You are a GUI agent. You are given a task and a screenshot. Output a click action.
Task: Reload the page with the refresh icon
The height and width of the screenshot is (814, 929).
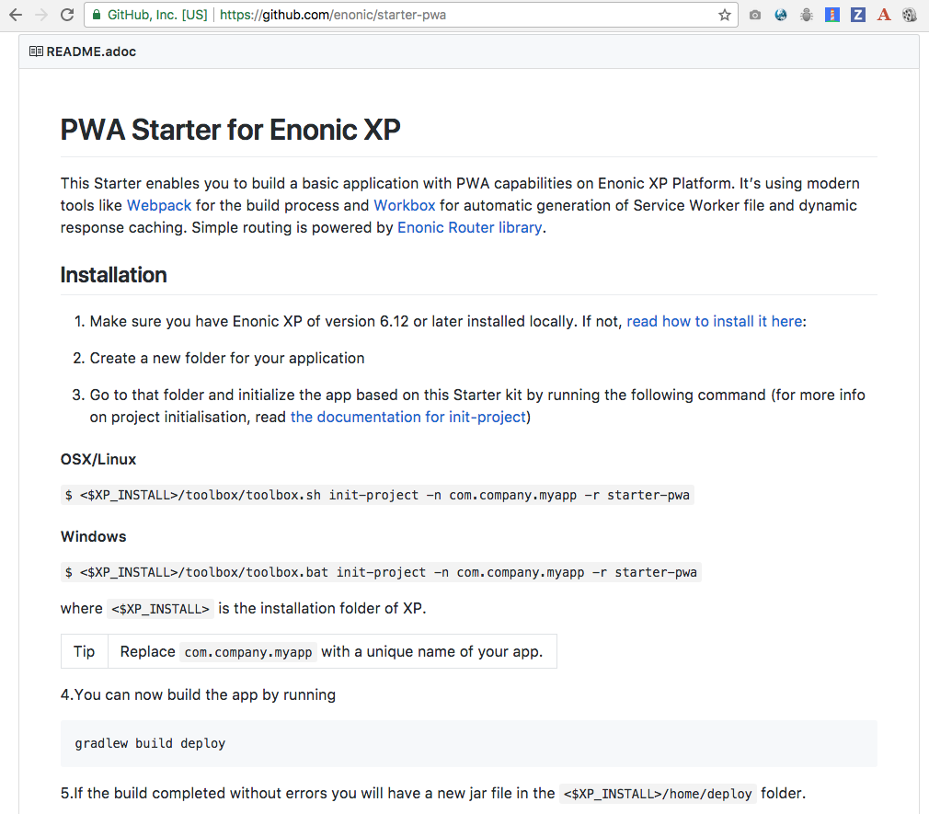[67, 15]
